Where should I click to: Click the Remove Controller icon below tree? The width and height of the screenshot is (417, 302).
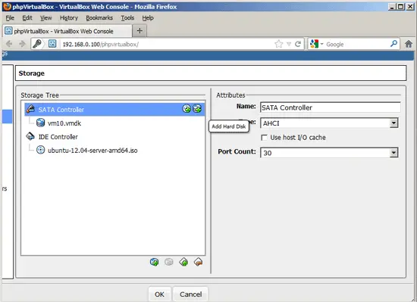tap(198, 262)
